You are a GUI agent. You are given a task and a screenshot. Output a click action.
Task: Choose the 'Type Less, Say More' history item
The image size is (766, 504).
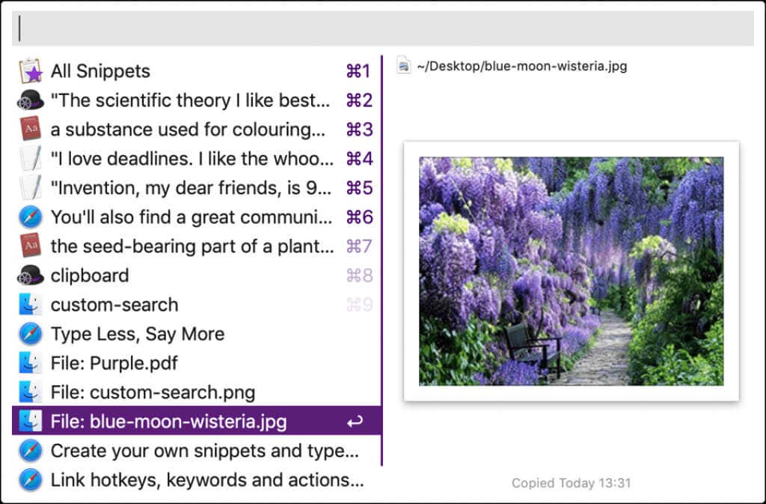(197, 334)
